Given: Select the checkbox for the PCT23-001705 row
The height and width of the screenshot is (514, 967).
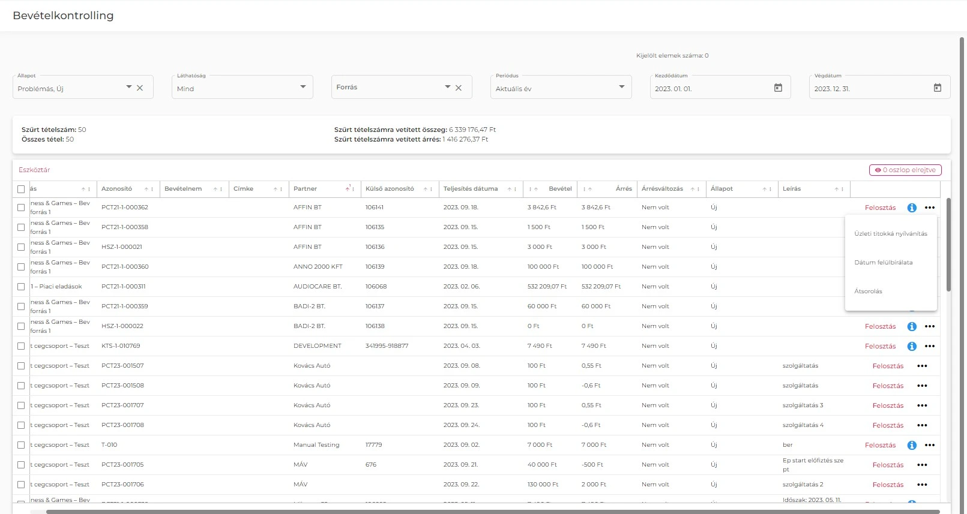Looking at the screenshot, I should (x=21, y=465).
